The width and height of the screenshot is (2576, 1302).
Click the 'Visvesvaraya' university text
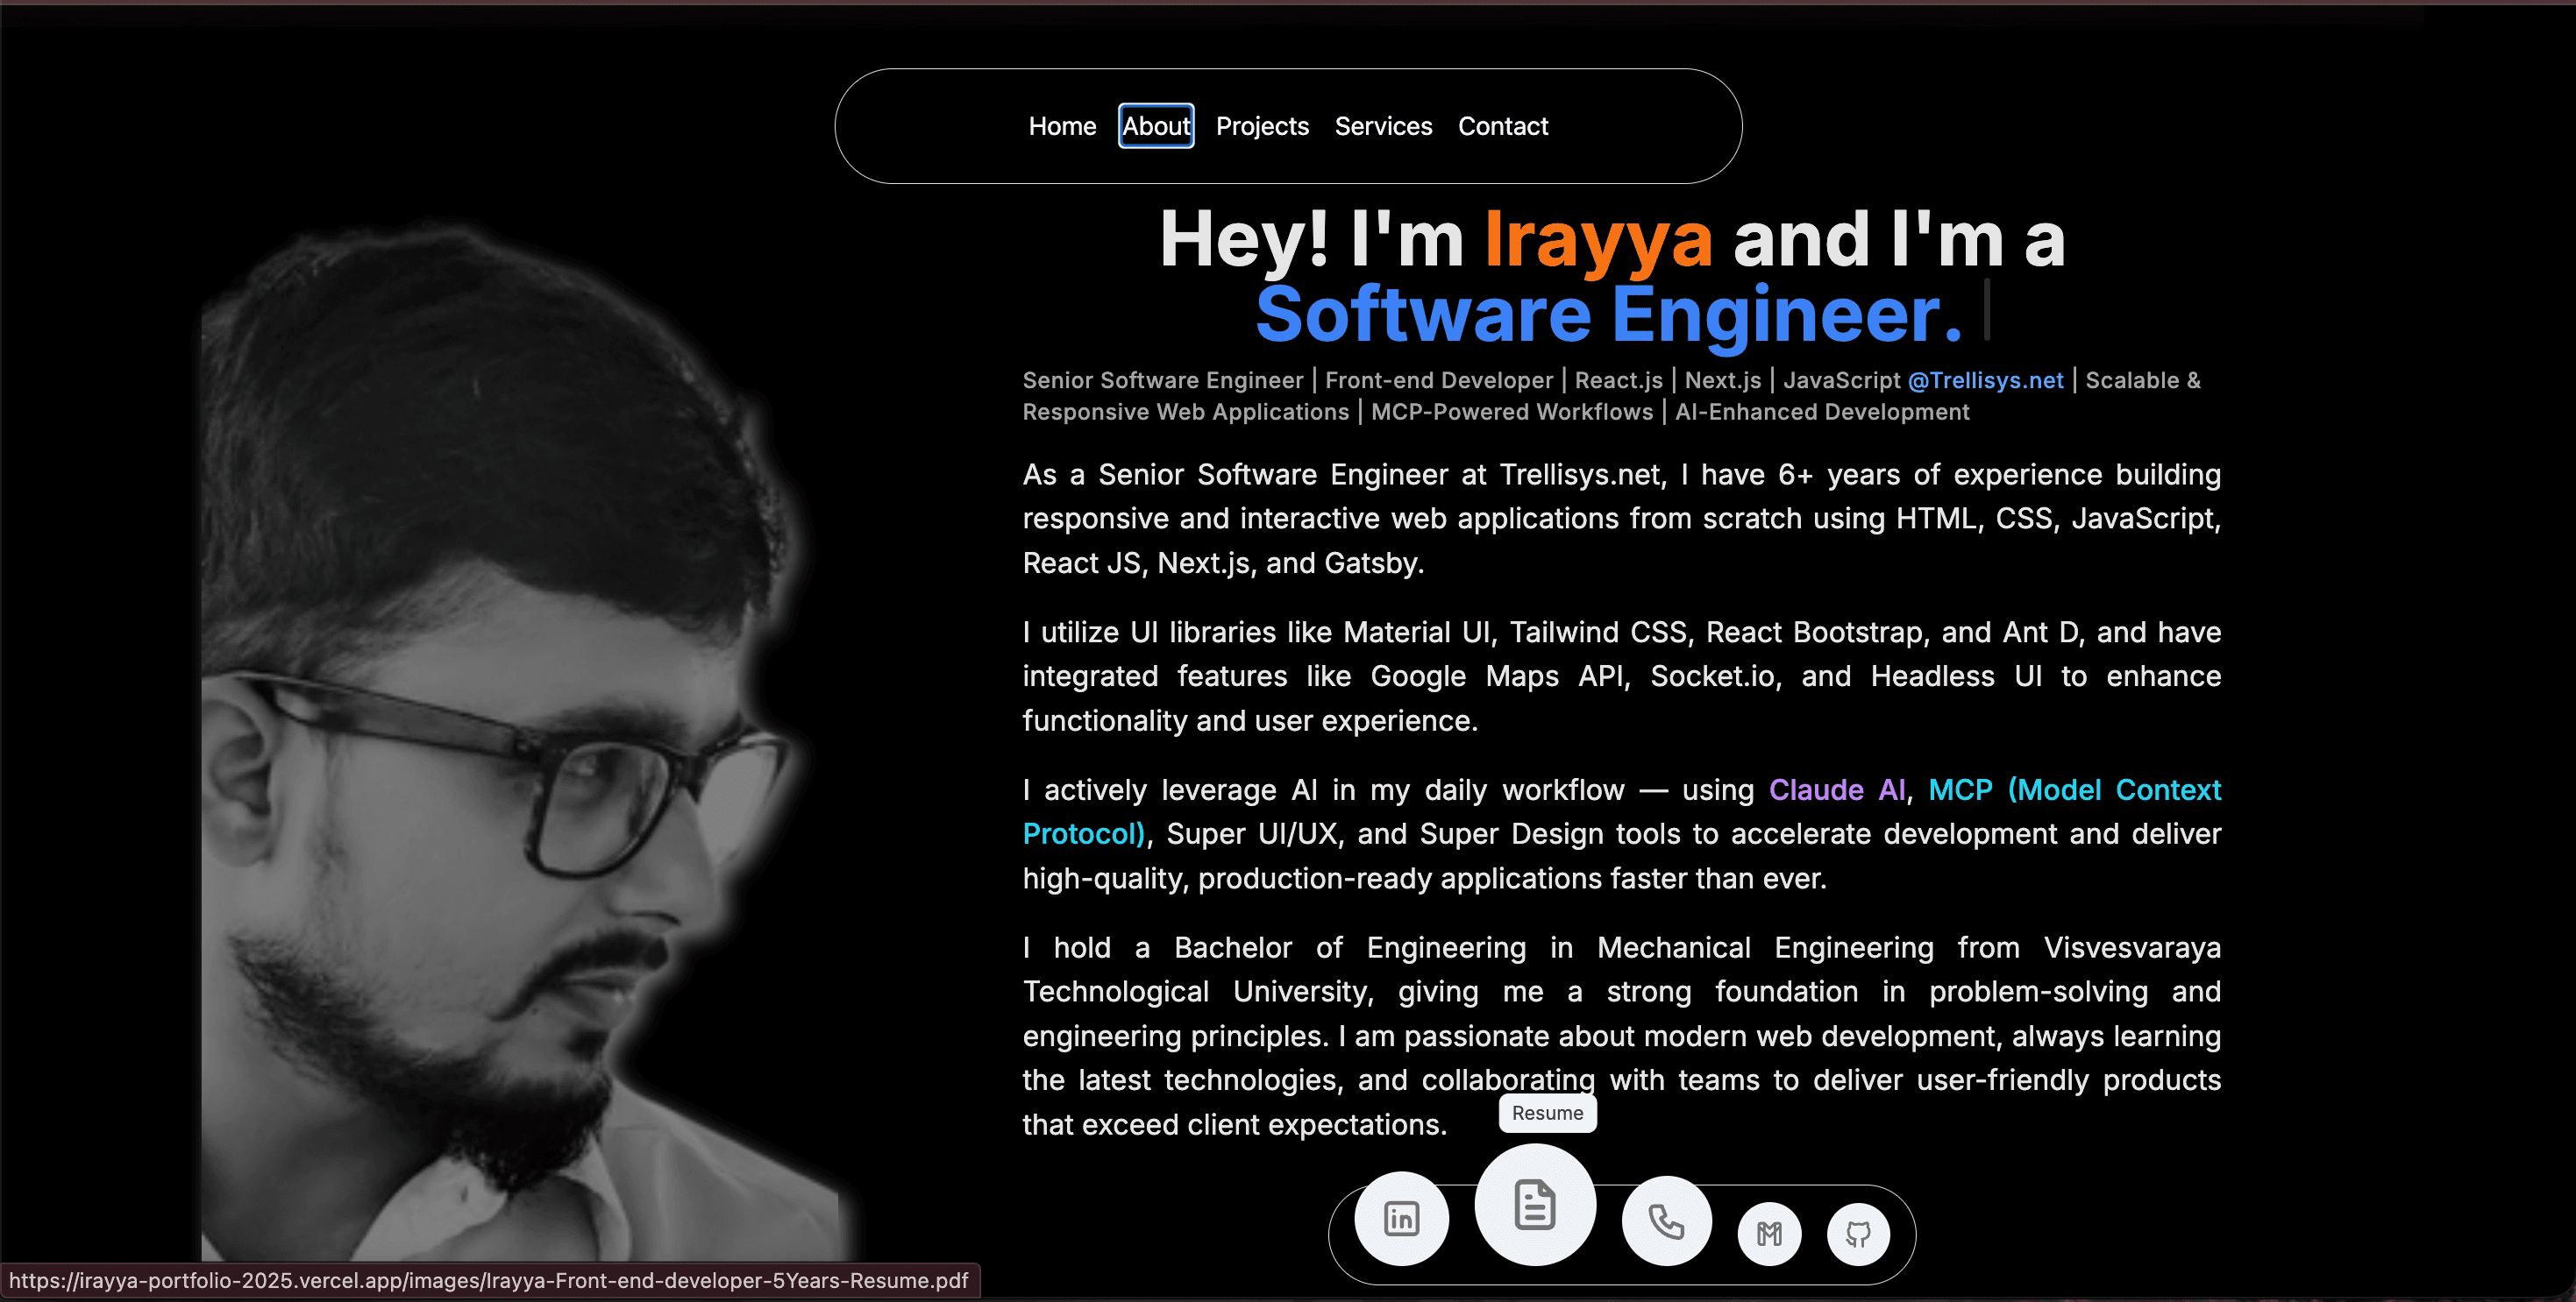pos(2132,947)
